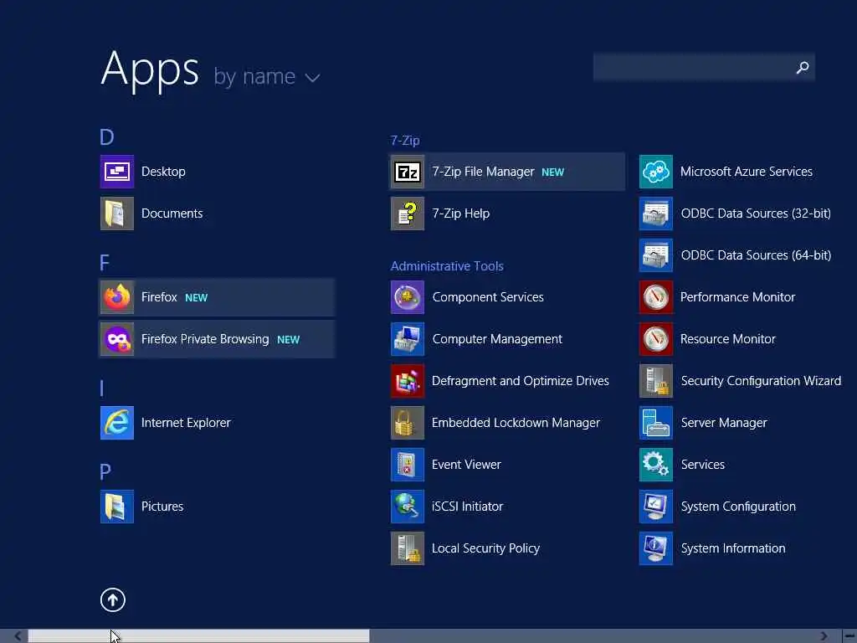Launch Firefox from its icon
Viewport: 857px width, 643px height.
[x=117, y=297]
